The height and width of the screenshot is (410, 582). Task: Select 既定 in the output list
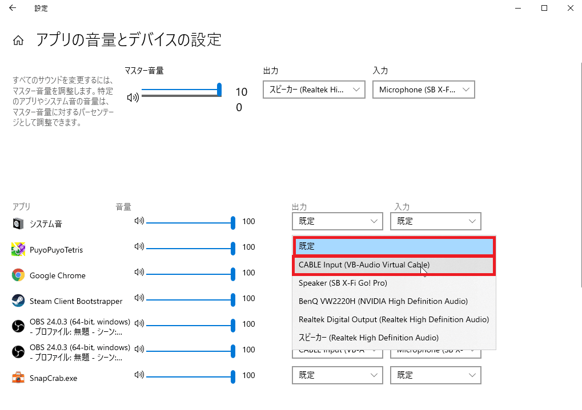pyautogui.click(x=394, y=246)
